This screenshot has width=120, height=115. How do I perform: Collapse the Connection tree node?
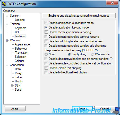click(x=7, y=65)
